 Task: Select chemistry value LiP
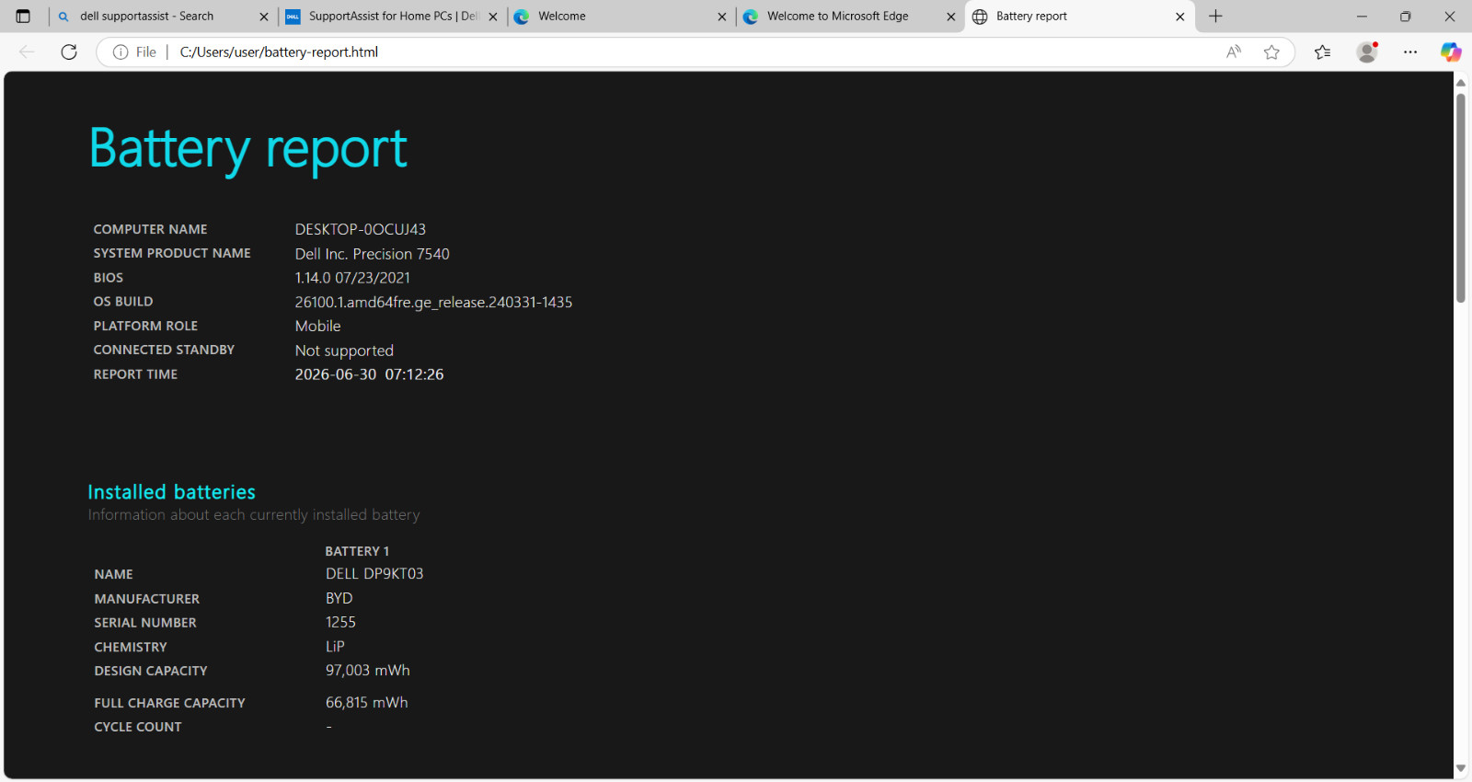(335, 647)
